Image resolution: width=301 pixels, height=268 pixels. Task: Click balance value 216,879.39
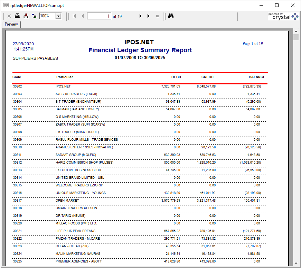click(x=252, y=238)
